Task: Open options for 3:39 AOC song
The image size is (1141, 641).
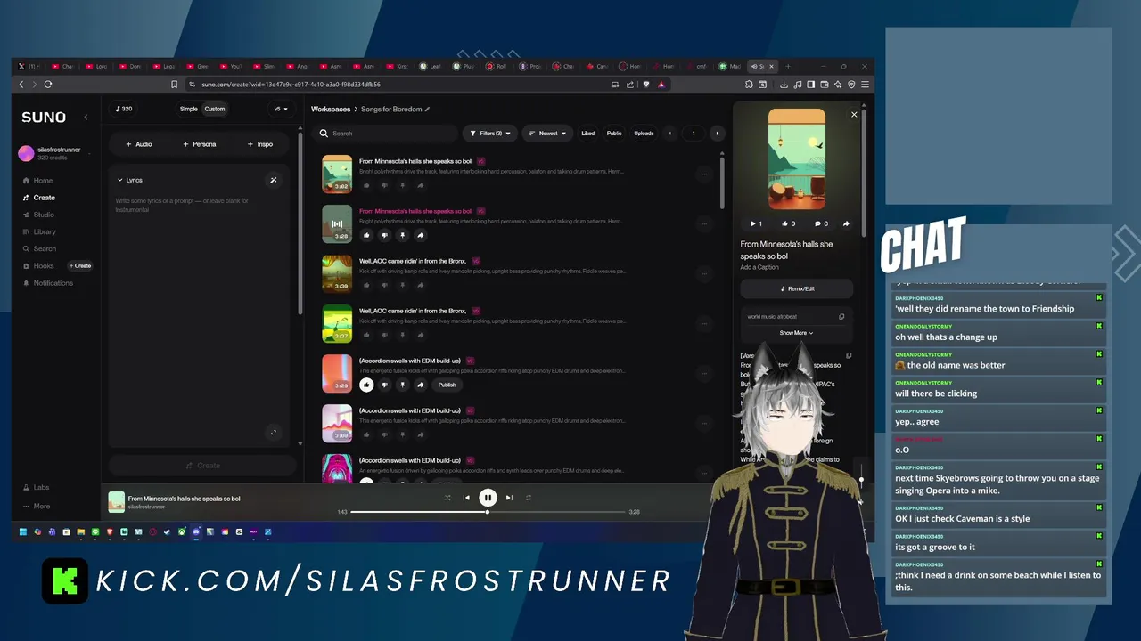Action: coord(704,274)
